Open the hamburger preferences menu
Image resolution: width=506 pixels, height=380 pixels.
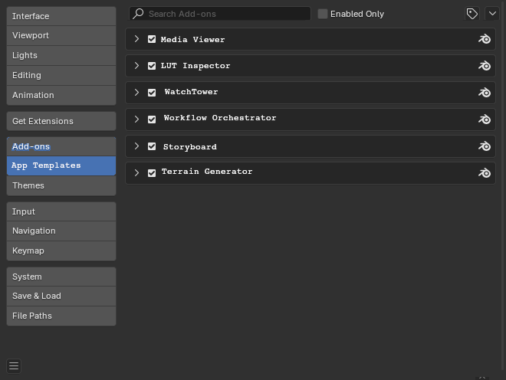(x=14, y=366)
